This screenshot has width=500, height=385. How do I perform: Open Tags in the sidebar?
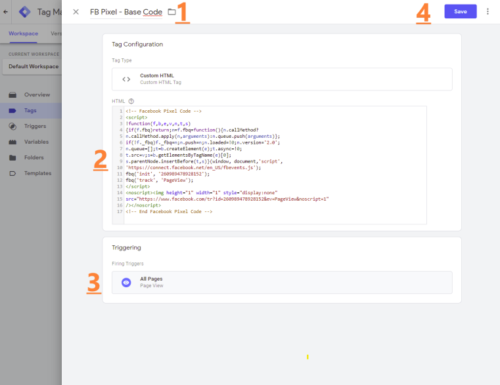pyautogui.click(x=31, y=110)
